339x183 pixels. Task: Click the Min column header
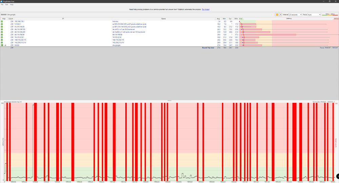coord(224,19)
